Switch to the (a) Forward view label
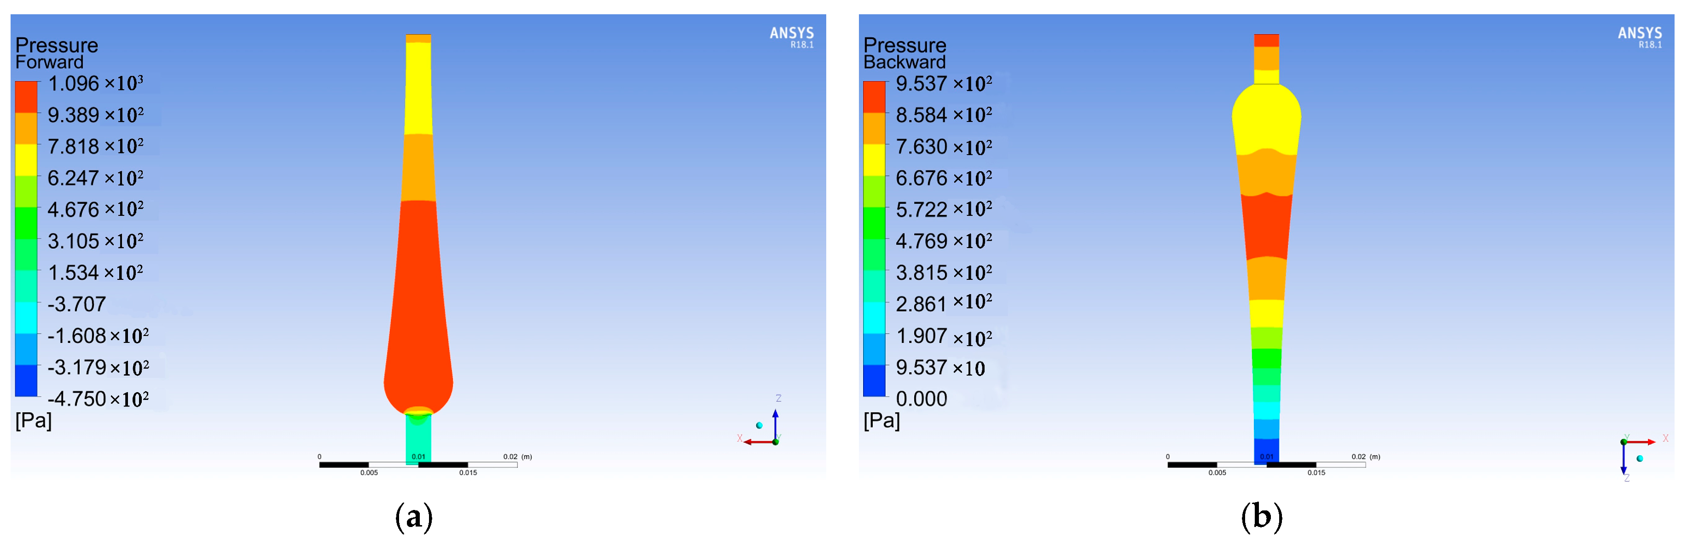Viewport: 1687px width, 550px height. coord(416,517)
